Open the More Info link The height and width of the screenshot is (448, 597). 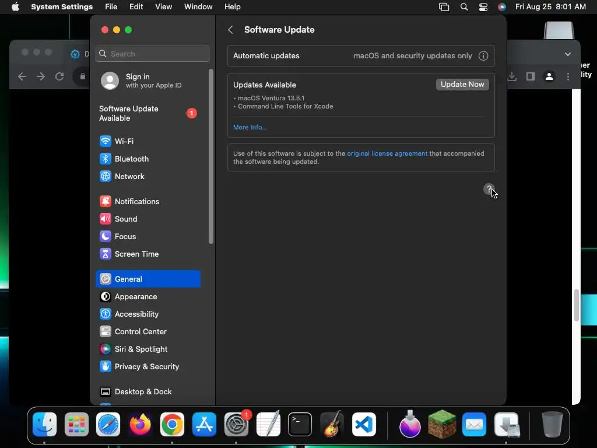[x=250, y=127]
